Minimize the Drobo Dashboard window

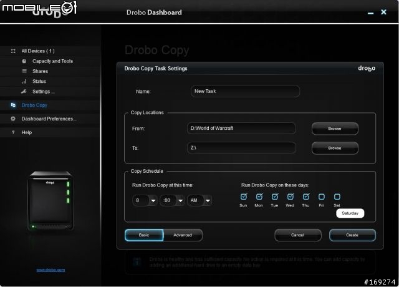tap(371, 12)
